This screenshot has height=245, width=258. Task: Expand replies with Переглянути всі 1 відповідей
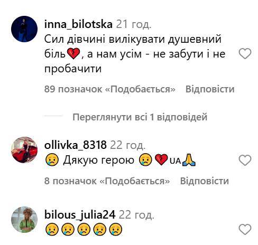click(140, 117)
